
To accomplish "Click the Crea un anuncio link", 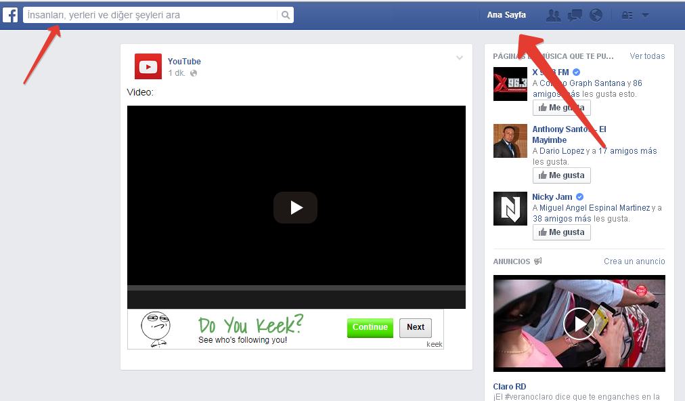I will [634, 261].
